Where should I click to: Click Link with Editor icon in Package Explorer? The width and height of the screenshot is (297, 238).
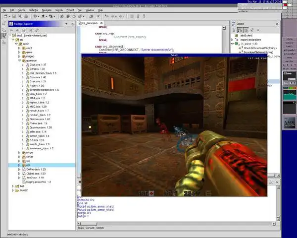coord(37,30)
